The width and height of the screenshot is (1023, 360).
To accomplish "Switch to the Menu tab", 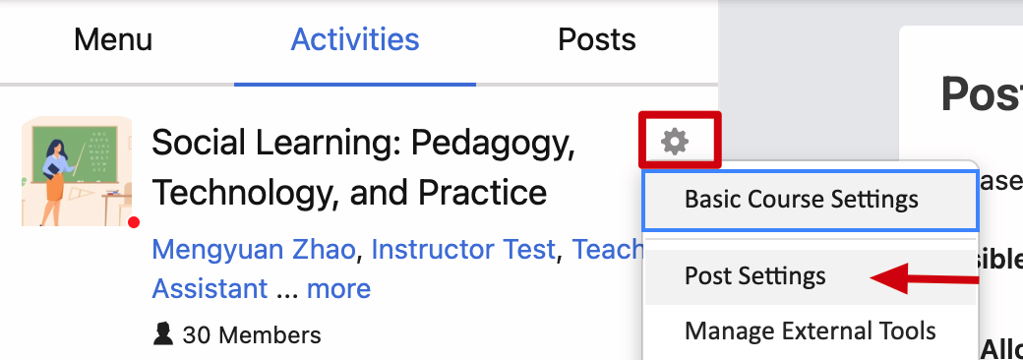I will tap(113, 39).
